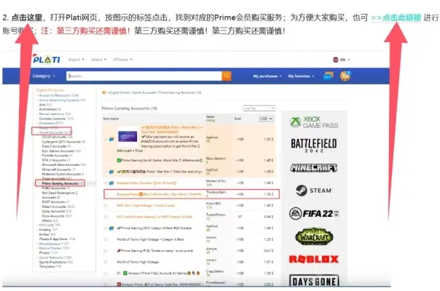
Task: Open the My purchases dropdown
Action: [267, 76]
